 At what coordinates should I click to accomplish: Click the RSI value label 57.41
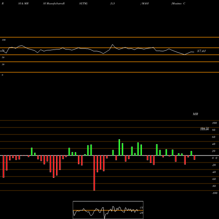tap(201, 51)
